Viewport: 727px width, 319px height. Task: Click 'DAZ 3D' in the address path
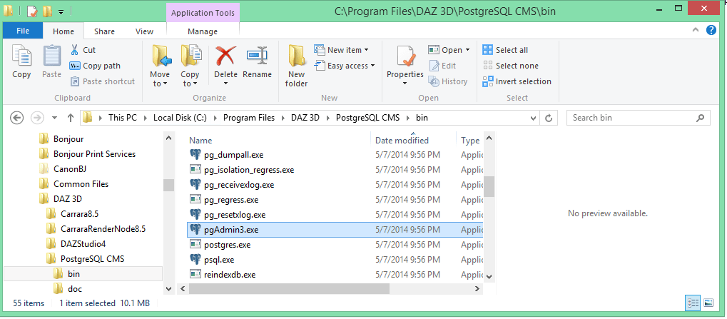pos(305,118)
